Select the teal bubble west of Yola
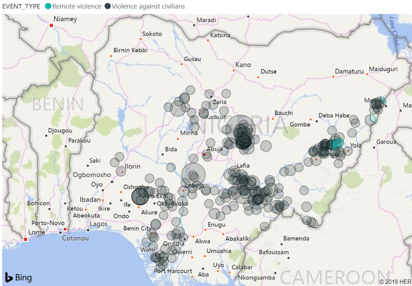Screen dimensions: 412x286 click(337, 143)
